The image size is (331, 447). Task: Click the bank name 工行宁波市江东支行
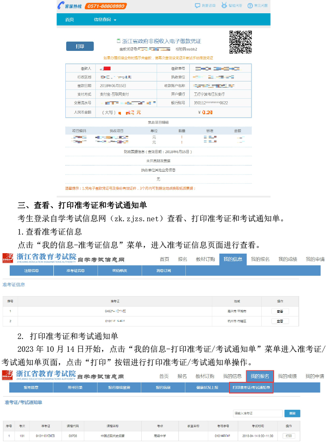tap(209, 94)
